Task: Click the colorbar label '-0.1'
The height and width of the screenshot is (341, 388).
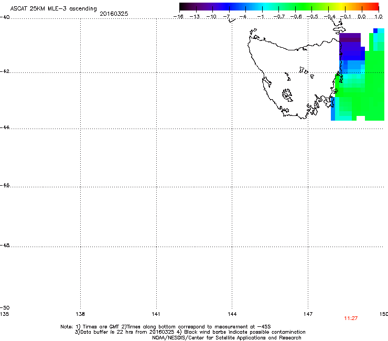Action: pos(346,17)
